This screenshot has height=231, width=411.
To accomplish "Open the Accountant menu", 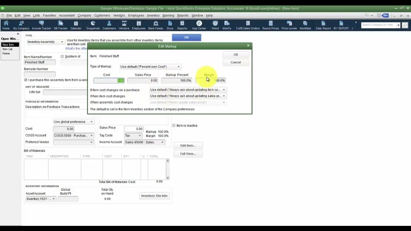I will click(x=67, y=15).
